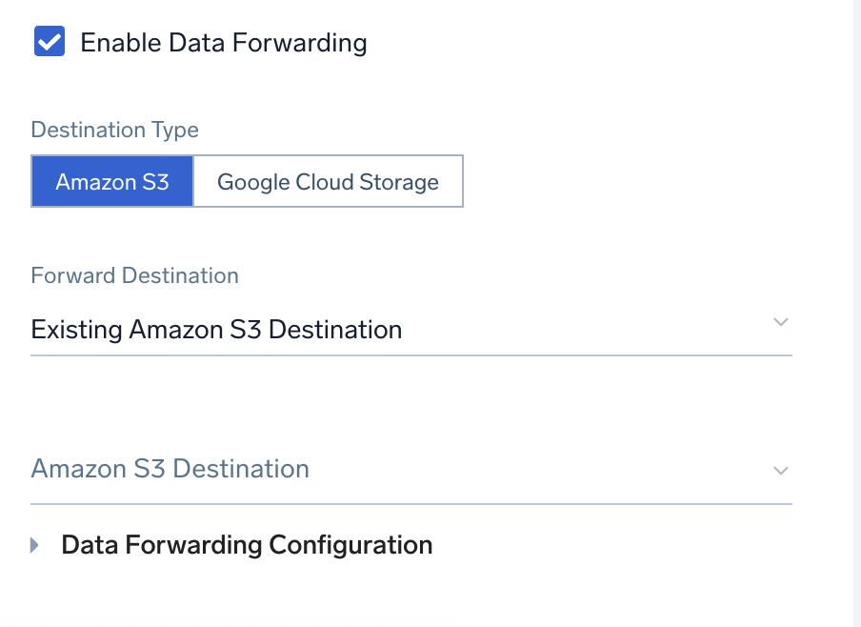The height and width of the screenshot is (627, 861).
Task: Click the scrollbar on the right edge
Action: click(854, 314)
